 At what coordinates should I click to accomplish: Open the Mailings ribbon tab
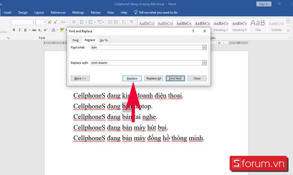coord(78,12)
